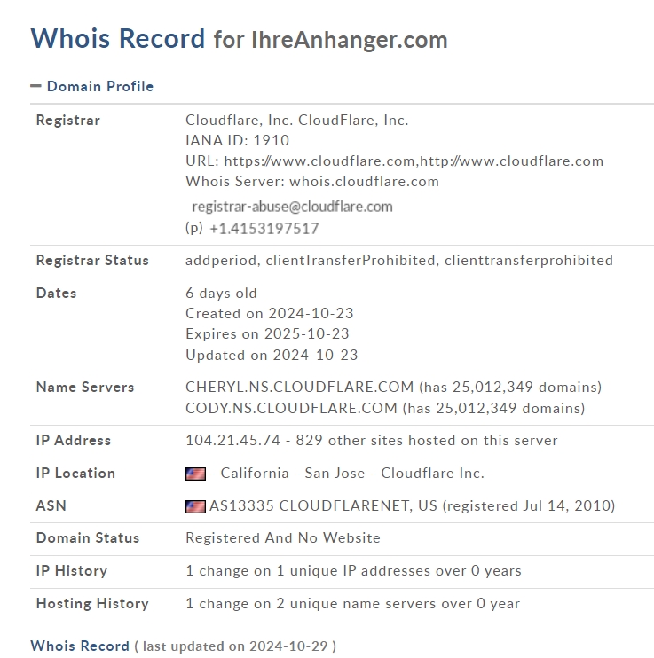Screen dimensions: 654x658
Task: Click the US flag icon in IP Location
Action: (195, 474)
